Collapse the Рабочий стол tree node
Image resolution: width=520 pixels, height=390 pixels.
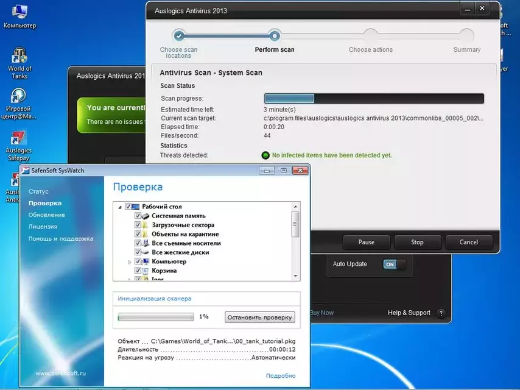pos(120,207)
